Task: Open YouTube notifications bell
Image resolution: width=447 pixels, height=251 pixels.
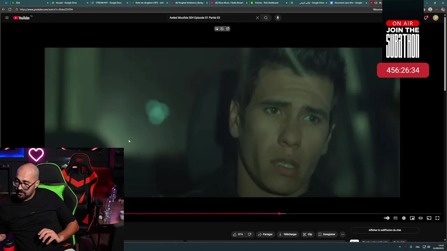Action: (425, 18)
